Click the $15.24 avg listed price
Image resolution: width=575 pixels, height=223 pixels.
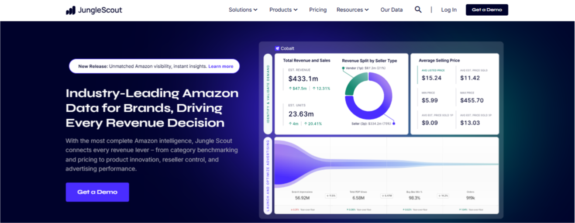(x=431, y=78)
